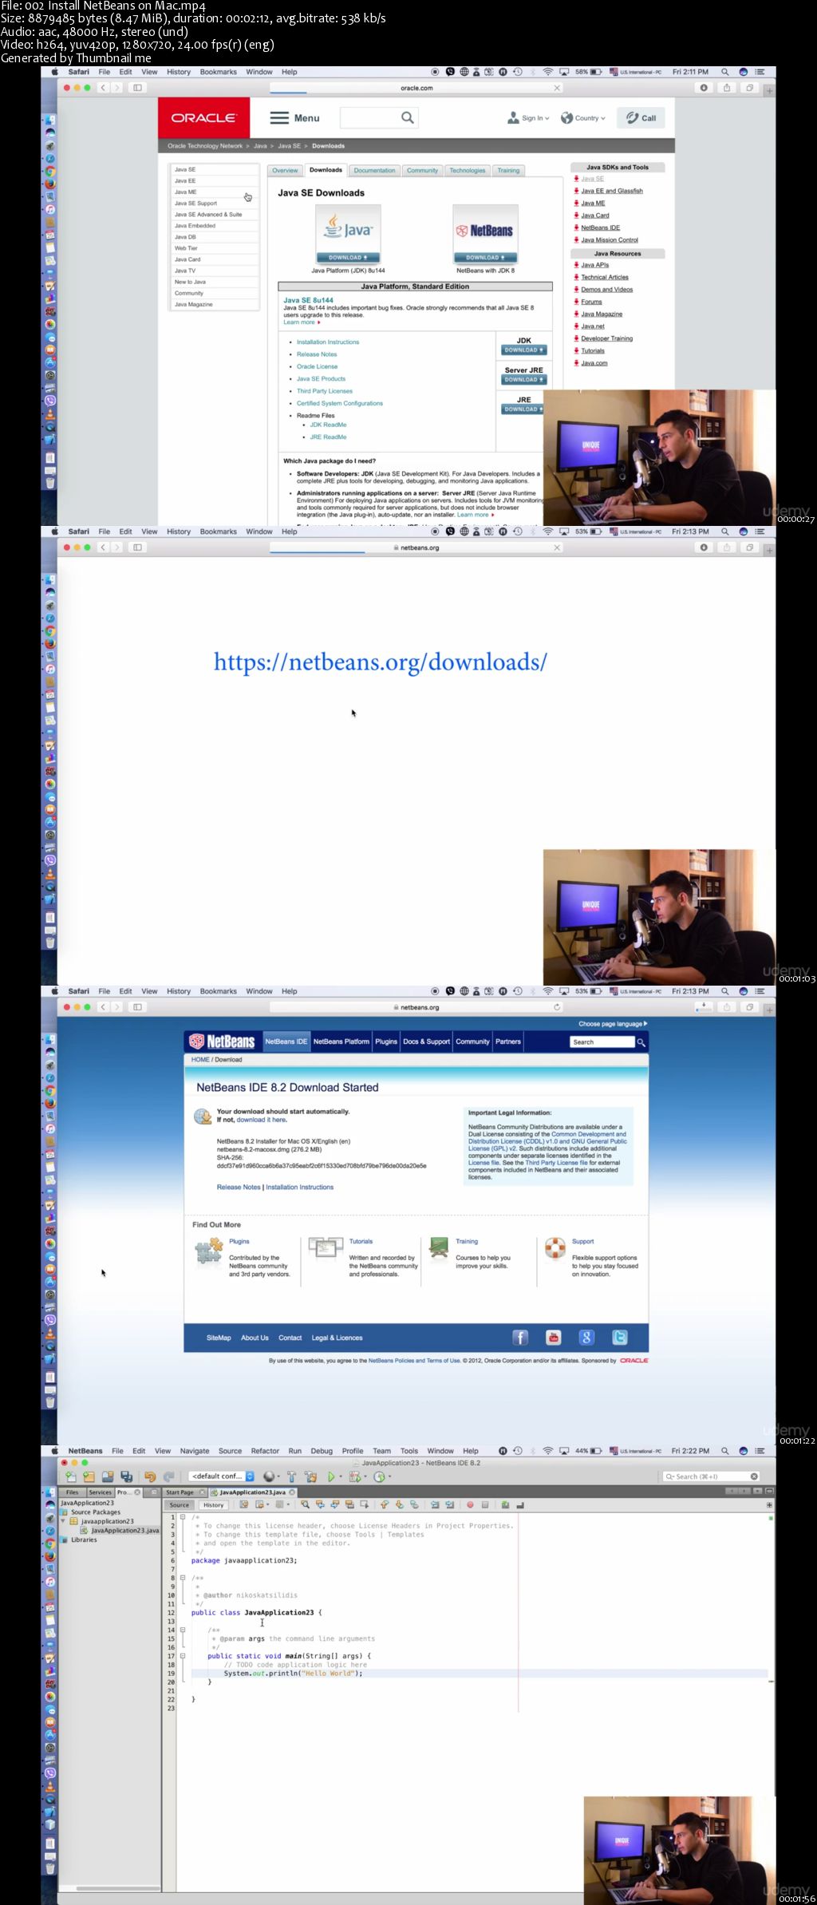Viewport: 817px width, 1905px height.
Task: Open Installation Instructions link on Oracle page
Action: point(328,342)
